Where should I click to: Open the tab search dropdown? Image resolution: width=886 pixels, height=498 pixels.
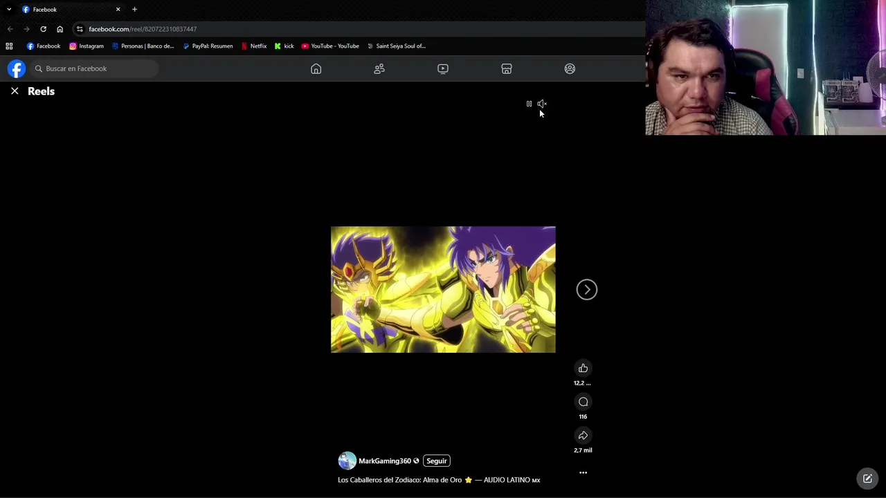click(x=9, y=10)
